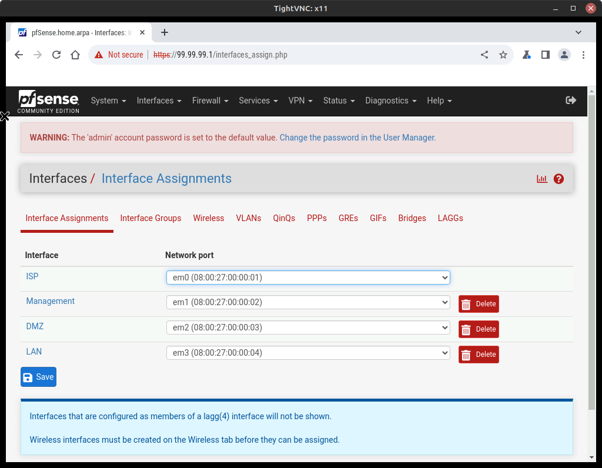Follow the Change the password link
Viewport: 602px width, 468px height.
click(x=357, y=138)
